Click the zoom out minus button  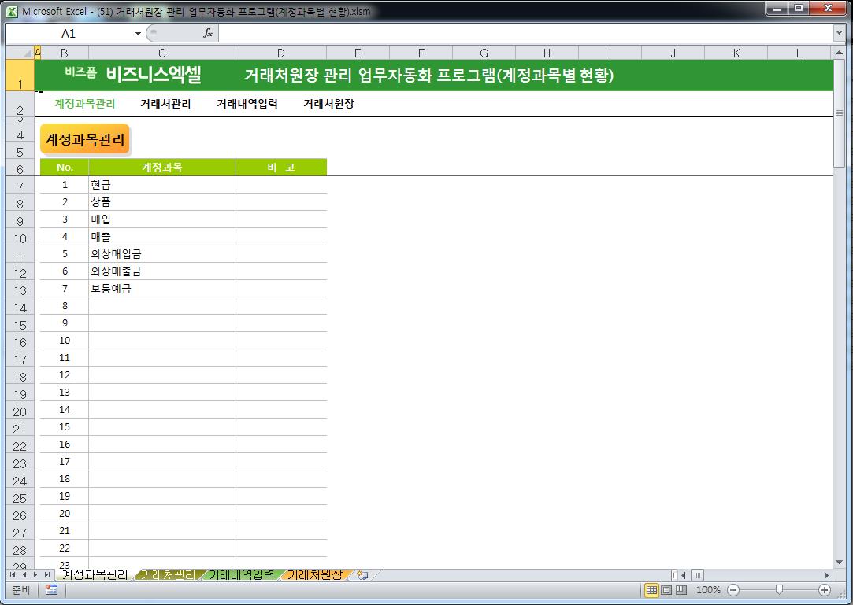point(733,590)
